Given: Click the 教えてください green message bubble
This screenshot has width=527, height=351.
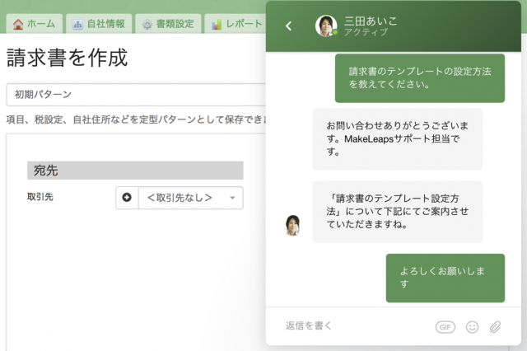Looking at the screenshot, I should [x=419, y=78].
